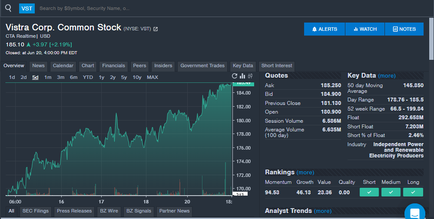
Task: Set chart range to 1y
Action: pyautogui.click(x=102, y=77)
